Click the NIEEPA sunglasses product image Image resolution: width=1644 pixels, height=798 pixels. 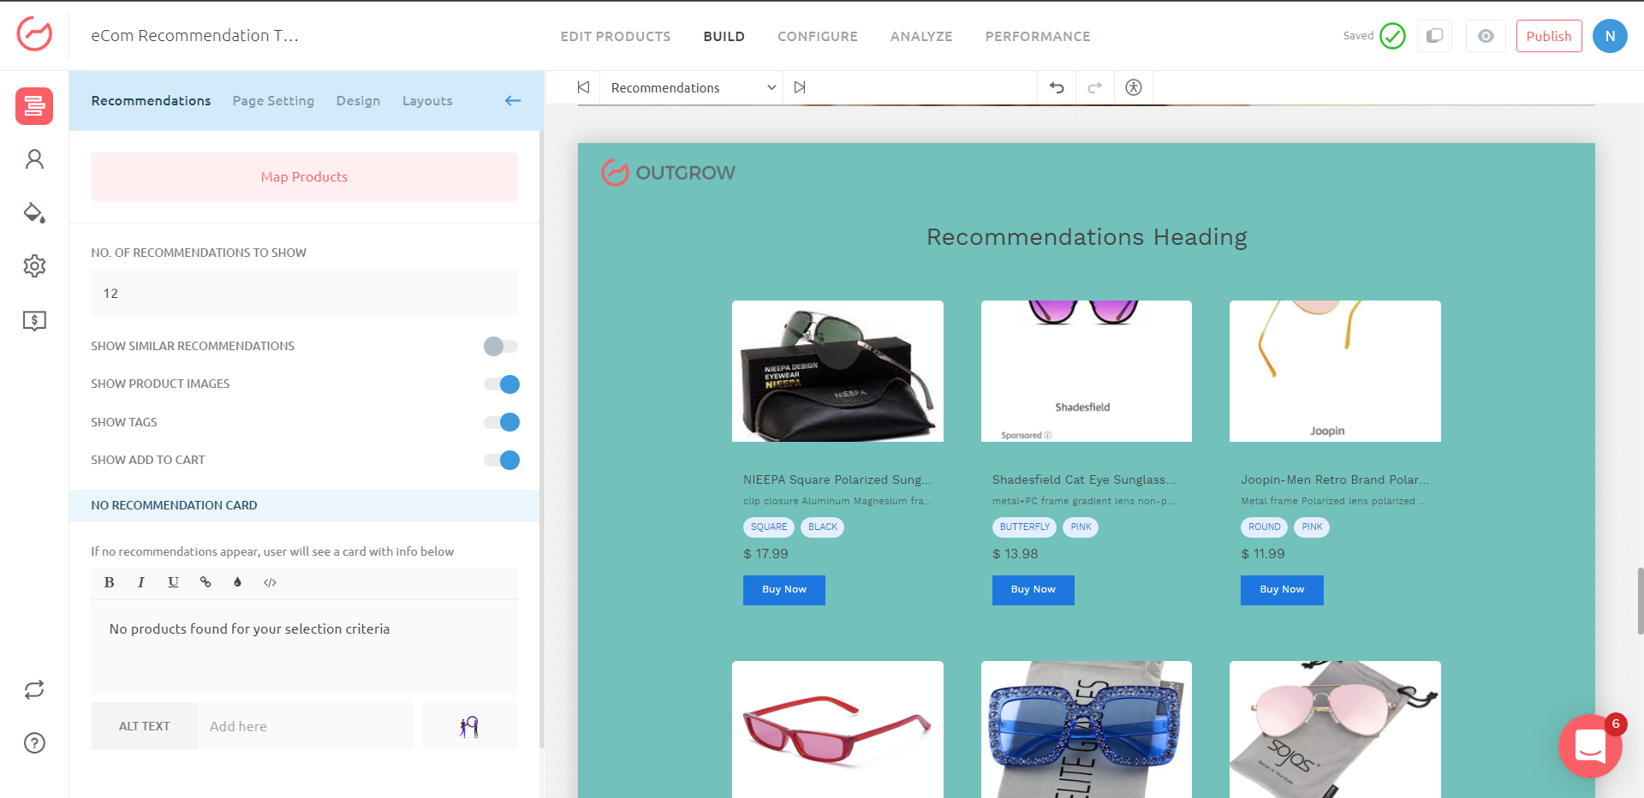[837, 371]
